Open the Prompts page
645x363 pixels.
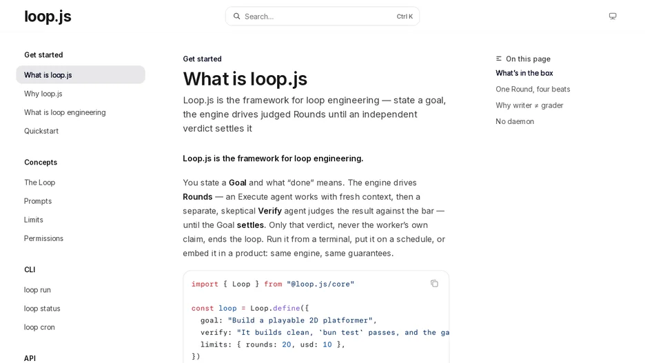pyautogui.click(x=38, y=201)
